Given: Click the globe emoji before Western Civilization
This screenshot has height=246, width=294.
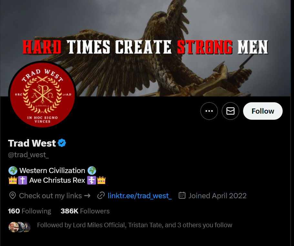Looking at the screenshot, I should pyautogui.click(x=13, y=170).
